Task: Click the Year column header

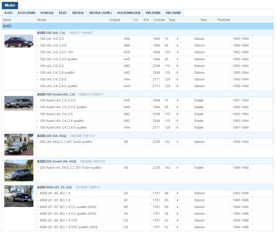Action: pyautogui.click(x=204, y=20)
